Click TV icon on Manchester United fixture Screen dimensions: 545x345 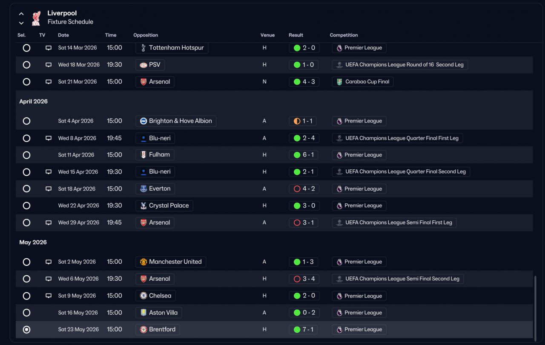click(x=49, y=262)
